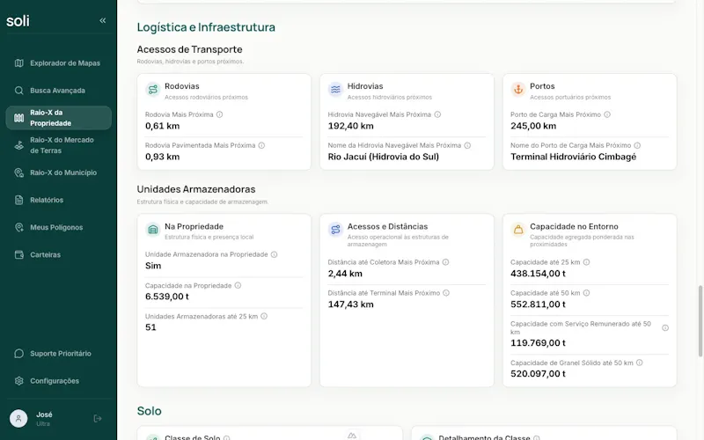Click Rio Jacuí (Hidrovia do Sul) text
The height and width of the screenshot is (440, 704).
point(384,158)
